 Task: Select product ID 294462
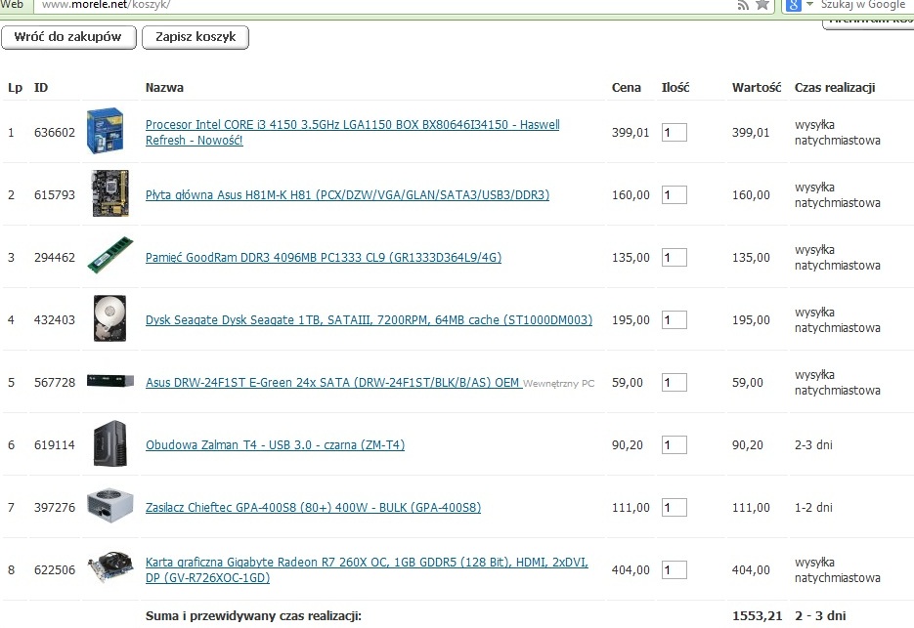(54, 257)
